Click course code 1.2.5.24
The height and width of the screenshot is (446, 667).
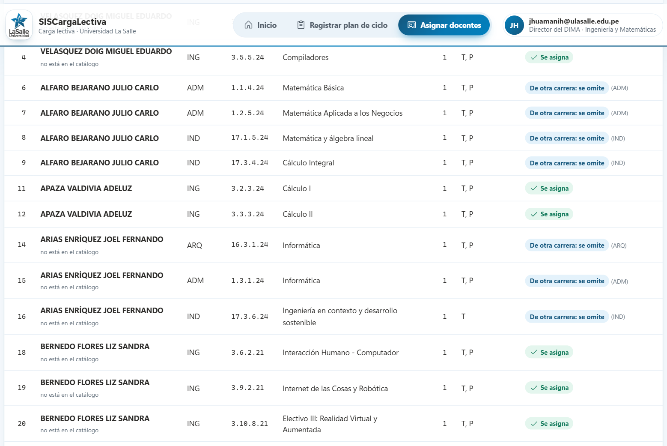[x=248, y=113]
